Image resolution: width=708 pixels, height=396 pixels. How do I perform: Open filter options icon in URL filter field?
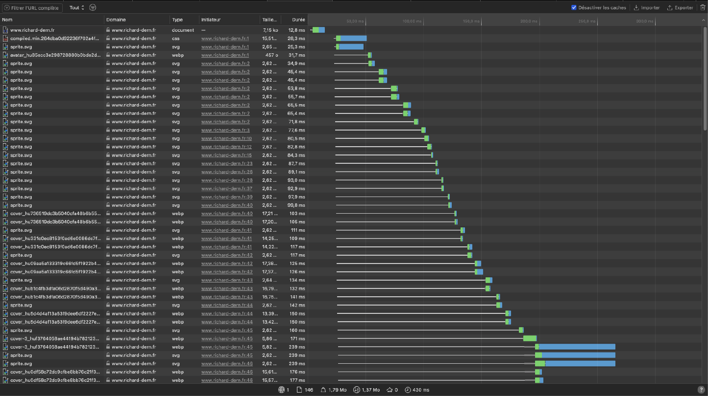click(7, 8)
